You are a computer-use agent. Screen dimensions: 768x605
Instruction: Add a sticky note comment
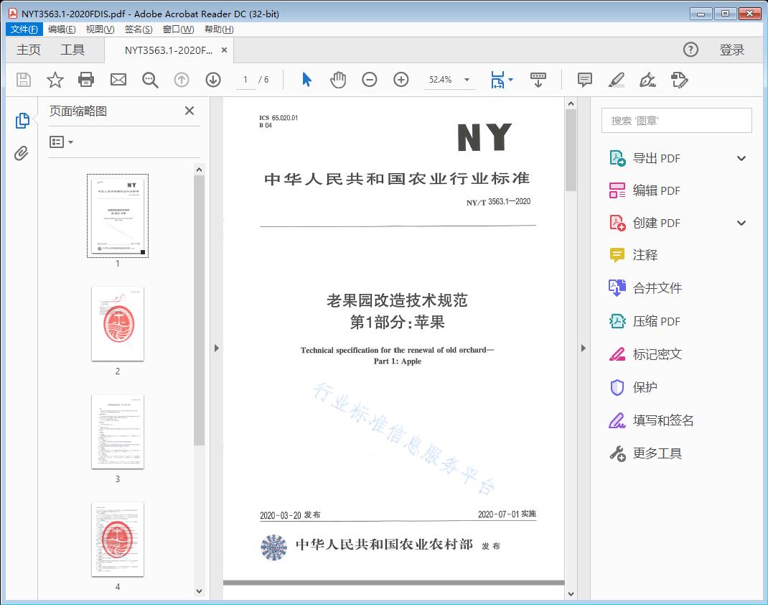tap(585, 80)
